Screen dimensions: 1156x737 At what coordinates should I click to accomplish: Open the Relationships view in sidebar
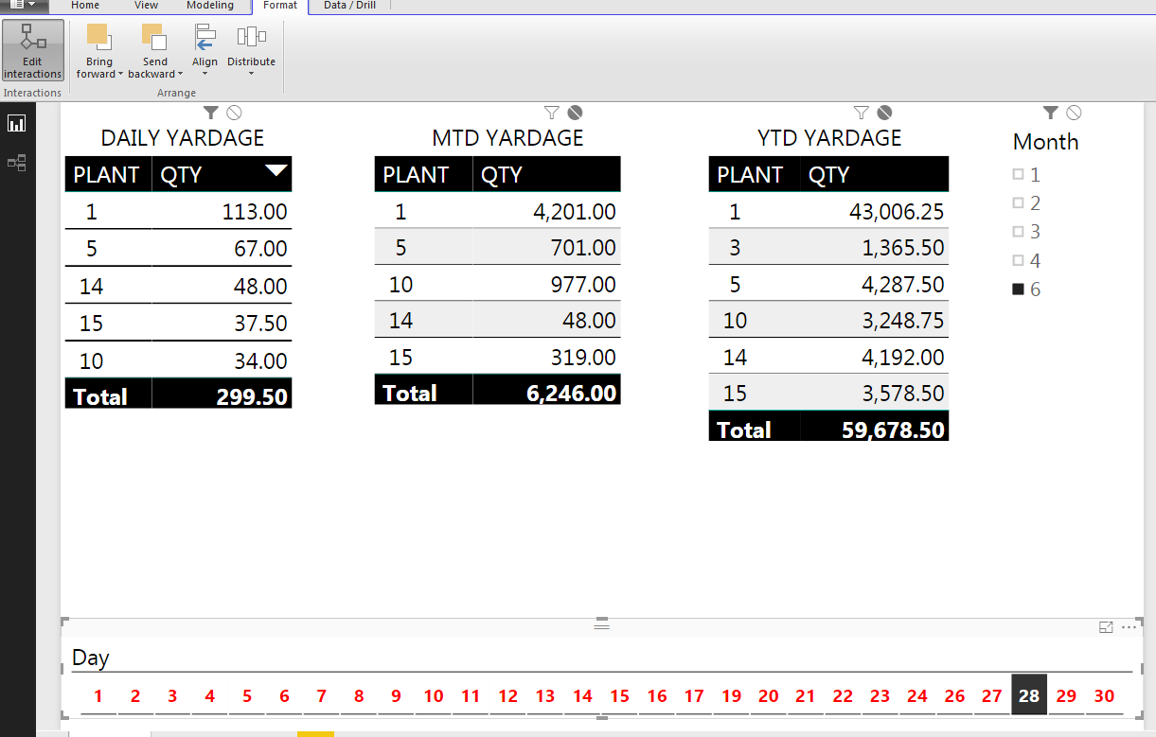click(17, 163)
